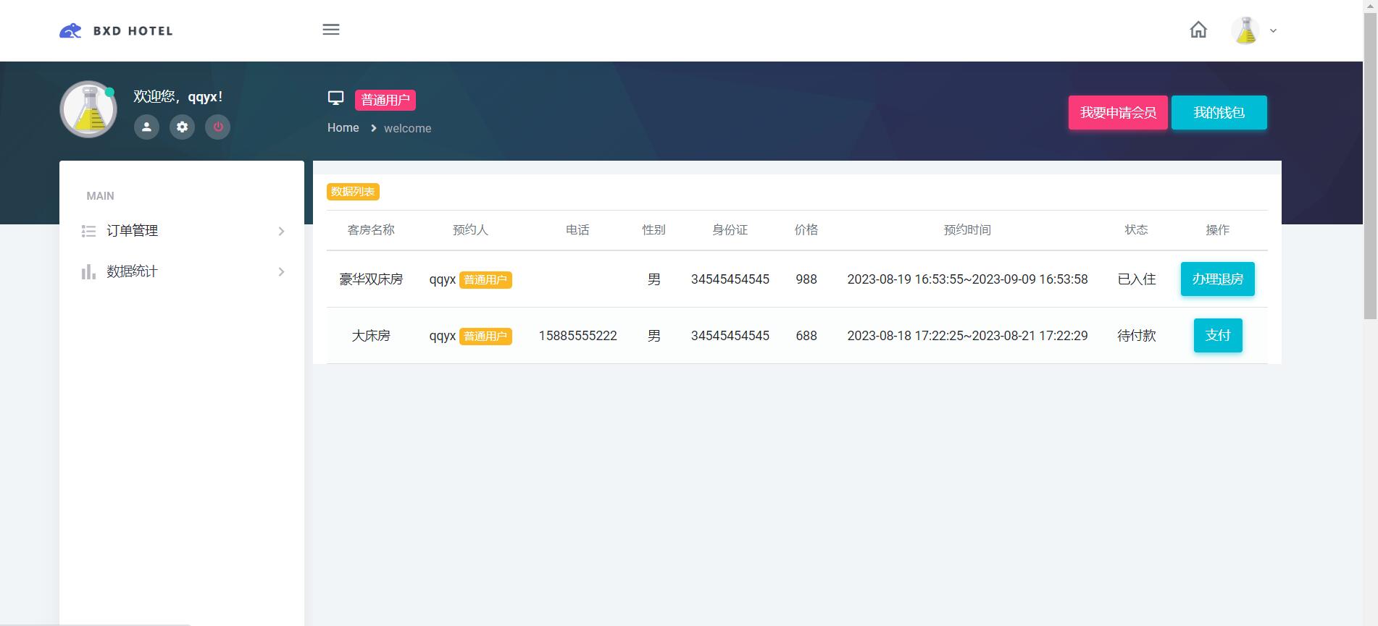Click the red power logout icon
The image size is (1378, 626).
pyautogui.click(x=218, y=127)
